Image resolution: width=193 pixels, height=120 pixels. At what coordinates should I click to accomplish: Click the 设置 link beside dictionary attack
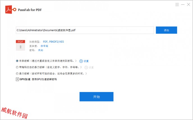tap(86, 61)
